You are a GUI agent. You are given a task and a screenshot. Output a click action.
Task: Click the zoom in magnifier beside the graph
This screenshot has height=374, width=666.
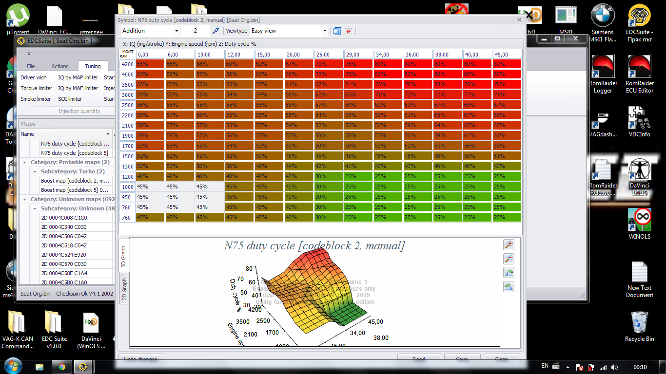click(x=509, y=245)
